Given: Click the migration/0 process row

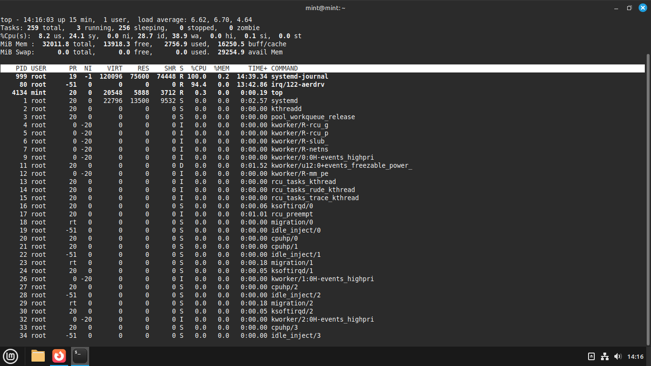Looking at the screenshot, I should click(322, 222).
